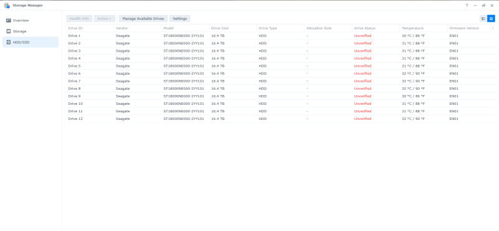499x231 pixels.
Task: Click the Storage sidebar icon
Action: (x=9, y=31)
